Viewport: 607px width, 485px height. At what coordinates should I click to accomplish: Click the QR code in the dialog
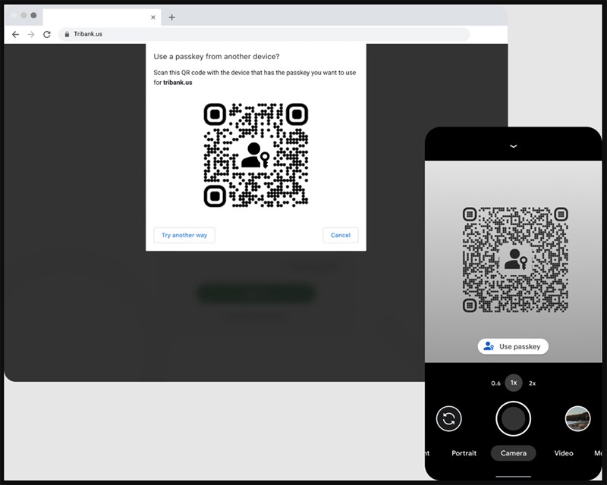pyautogui.click(x=256, y=155)
